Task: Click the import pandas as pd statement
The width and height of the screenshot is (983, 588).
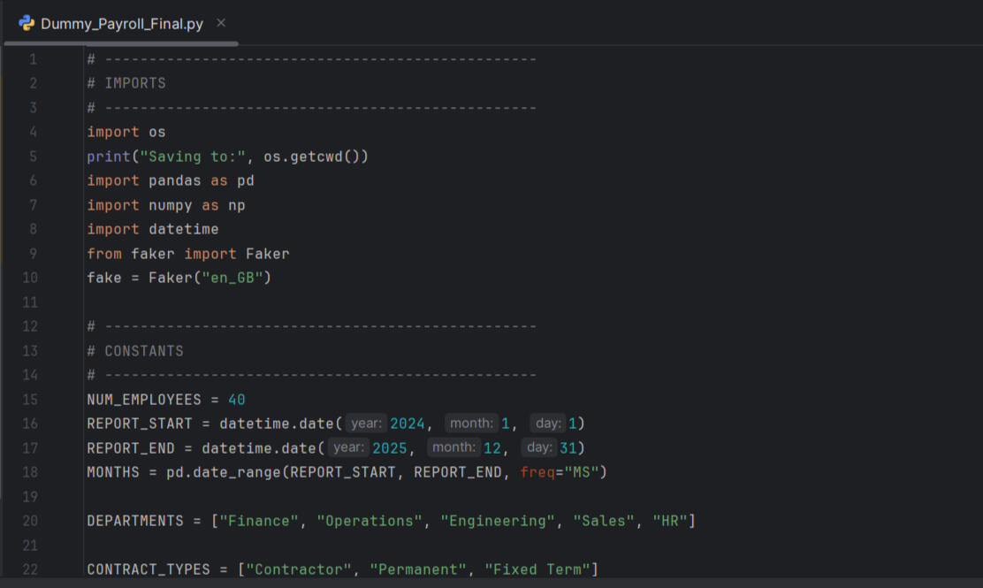Action: coord(168,179)
